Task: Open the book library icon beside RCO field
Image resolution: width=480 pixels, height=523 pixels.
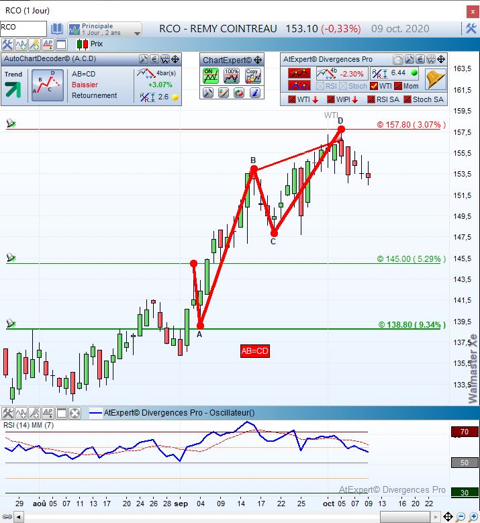Action: point(57,30)
